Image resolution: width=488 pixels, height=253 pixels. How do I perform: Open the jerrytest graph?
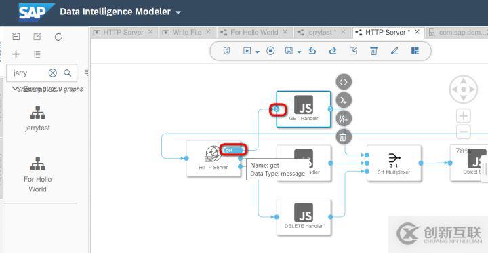38,119
